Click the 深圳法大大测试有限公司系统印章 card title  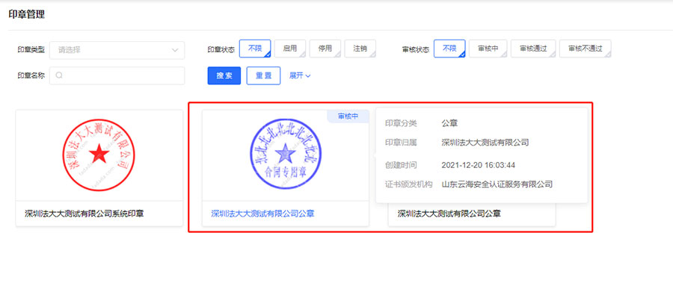[84, 214]
